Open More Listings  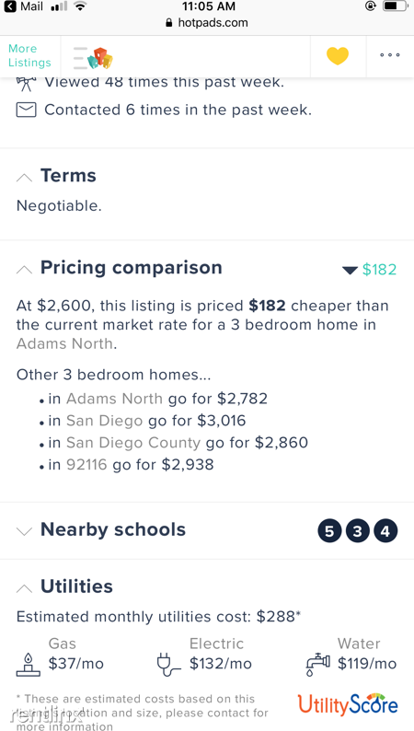[x=29, y=56]
